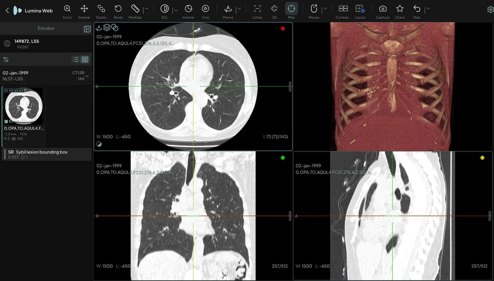Click the coronal viewport scrollbar handle

coord(290,216)
